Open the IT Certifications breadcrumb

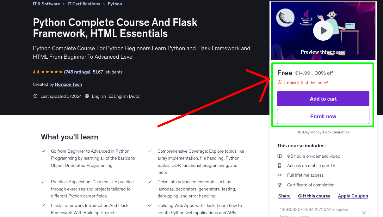pyautogui.click(x=84, y=4)
